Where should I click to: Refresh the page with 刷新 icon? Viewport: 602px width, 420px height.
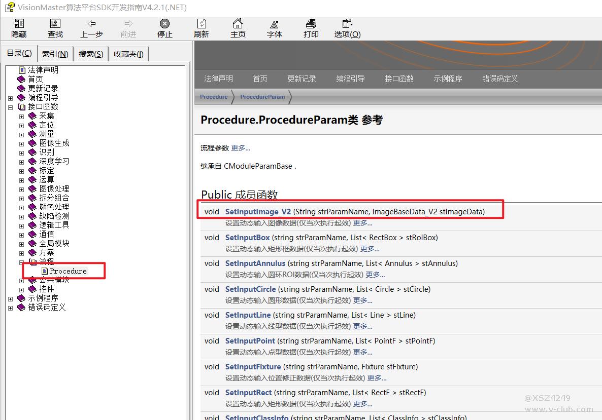tap(202, 24)
